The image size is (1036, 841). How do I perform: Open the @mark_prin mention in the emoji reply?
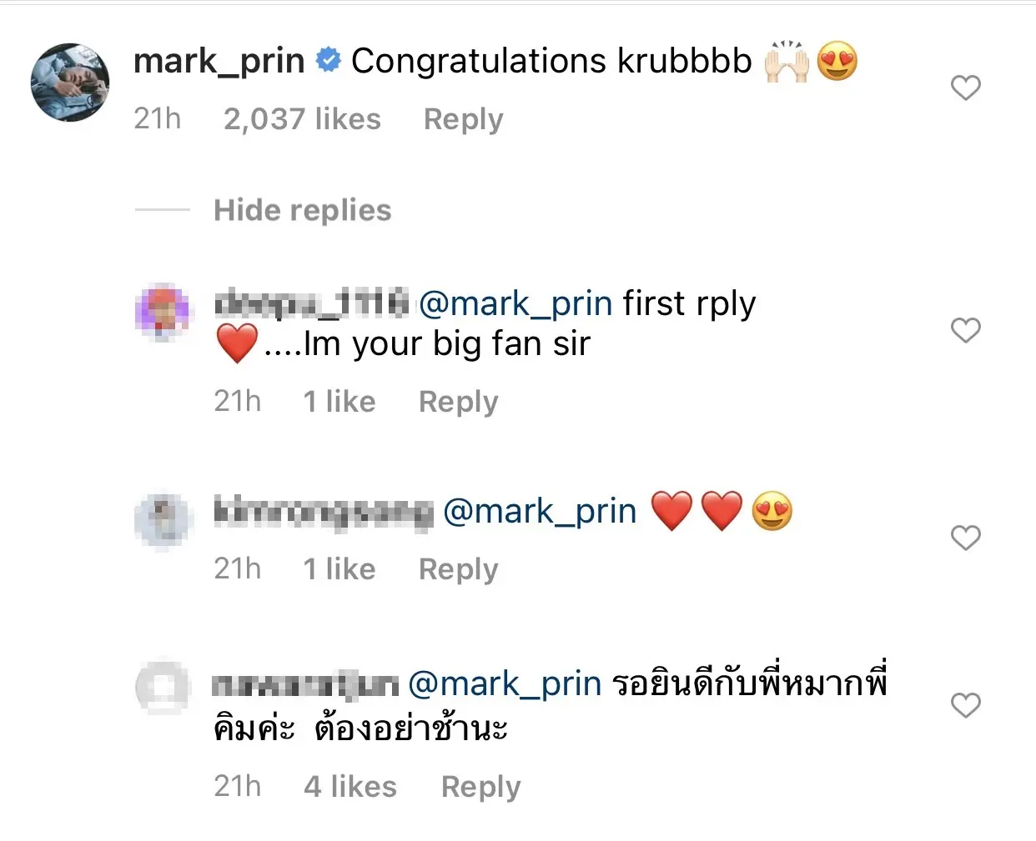point(540,512)
